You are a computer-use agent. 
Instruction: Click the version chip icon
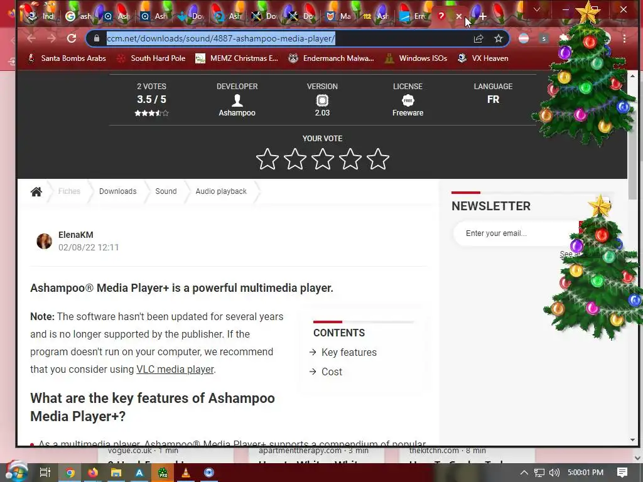pyautogui.click(x=322, y=100)
